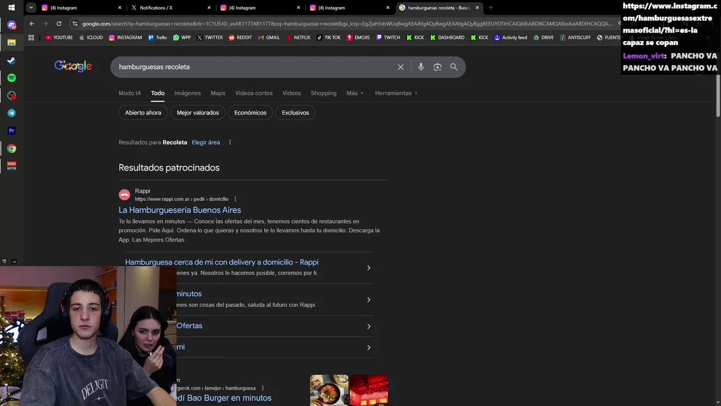Switch to OBS Studio in the taskbar
The image size is (721, 406).
click(11, 96)
